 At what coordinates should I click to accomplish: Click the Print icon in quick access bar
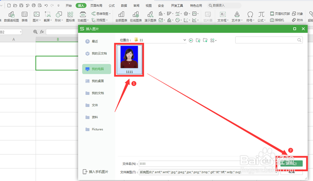[x=34, y=6]
